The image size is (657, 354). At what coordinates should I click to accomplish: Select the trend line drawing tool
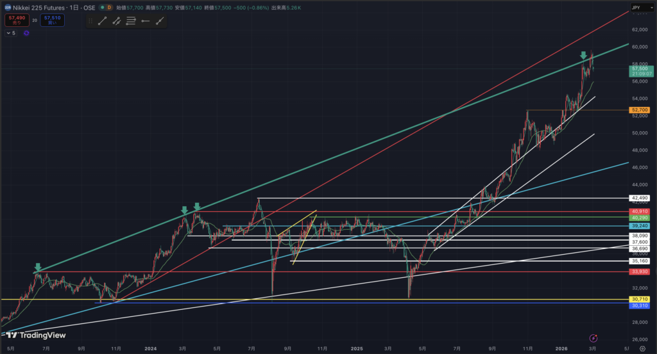tap(101, 21)
